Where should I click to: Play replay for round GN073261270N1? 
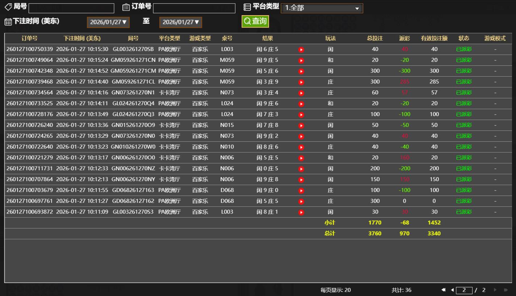pyautogui.click(x=301, y=93)
